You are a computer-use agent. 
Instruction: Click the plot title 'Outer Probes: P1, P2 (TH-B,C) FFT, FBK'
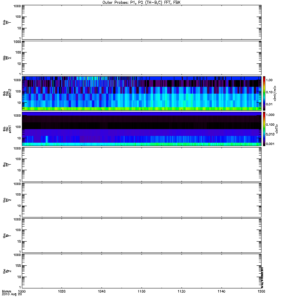coord(141,3)
